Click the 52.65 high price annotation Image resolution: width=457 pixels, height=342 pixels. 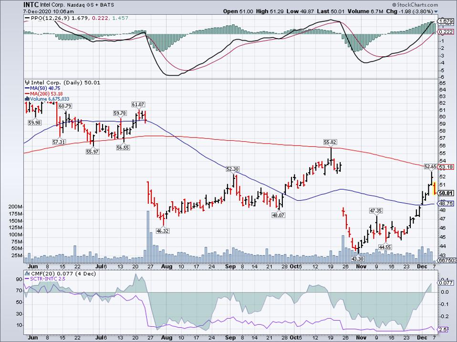430,166
